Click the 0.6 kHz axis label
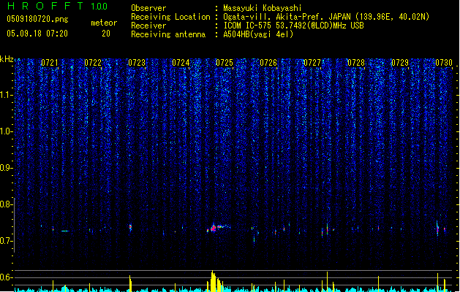 6,277
